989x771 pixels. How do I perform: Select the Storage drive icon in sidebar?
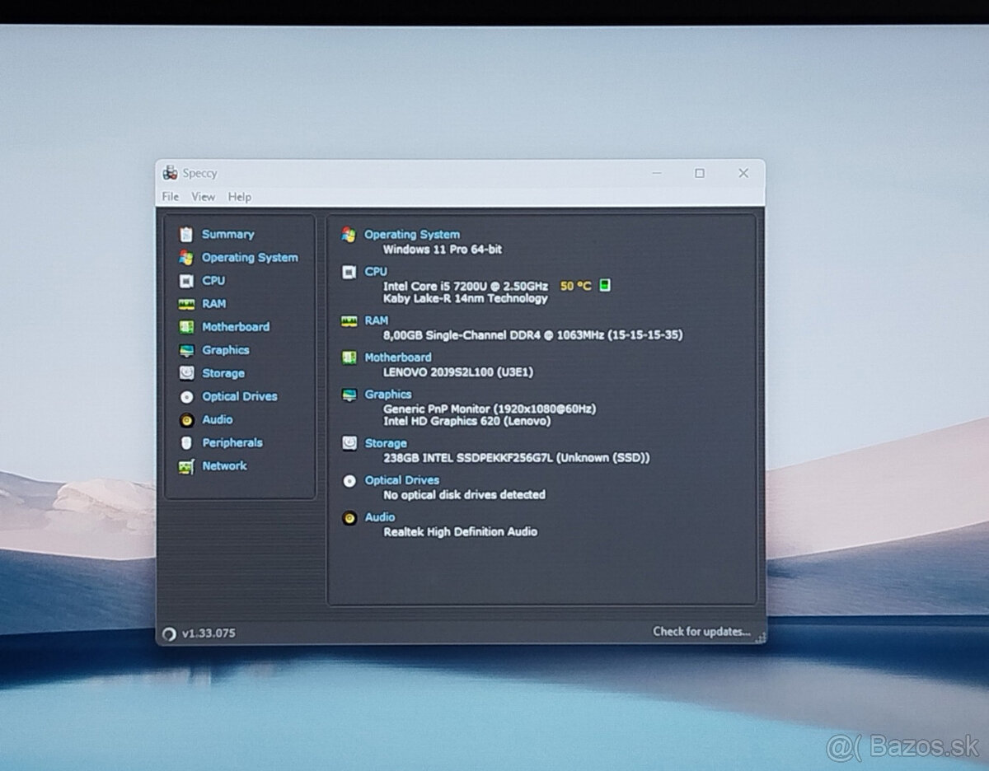pyautogui.click(x=187, y=373)
